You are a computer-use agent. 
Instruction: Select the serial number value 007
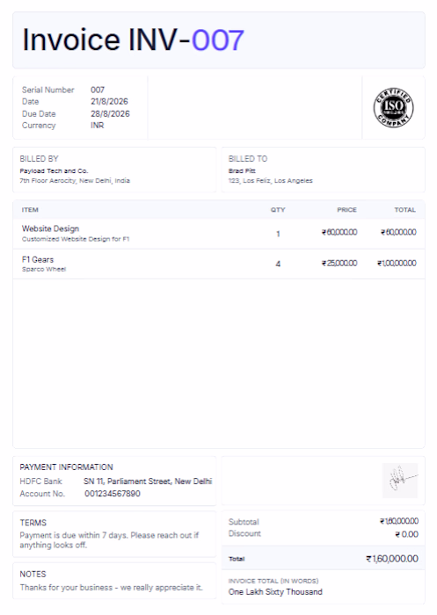click(x=98, y=90)
